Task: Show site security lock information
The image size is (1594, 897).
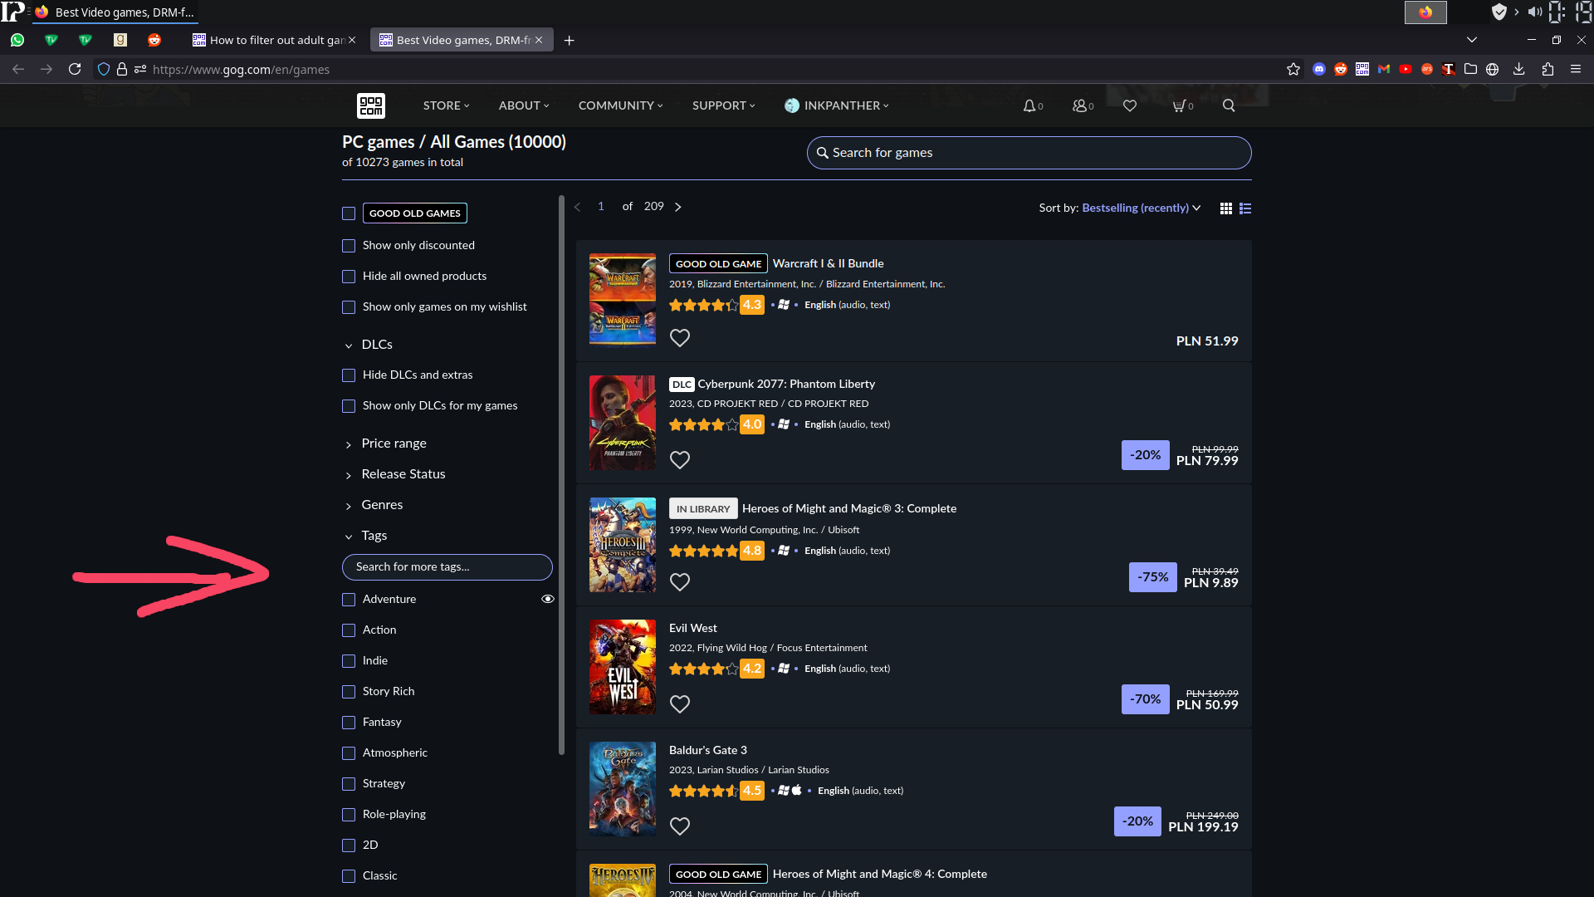Action: coord(122,70)
